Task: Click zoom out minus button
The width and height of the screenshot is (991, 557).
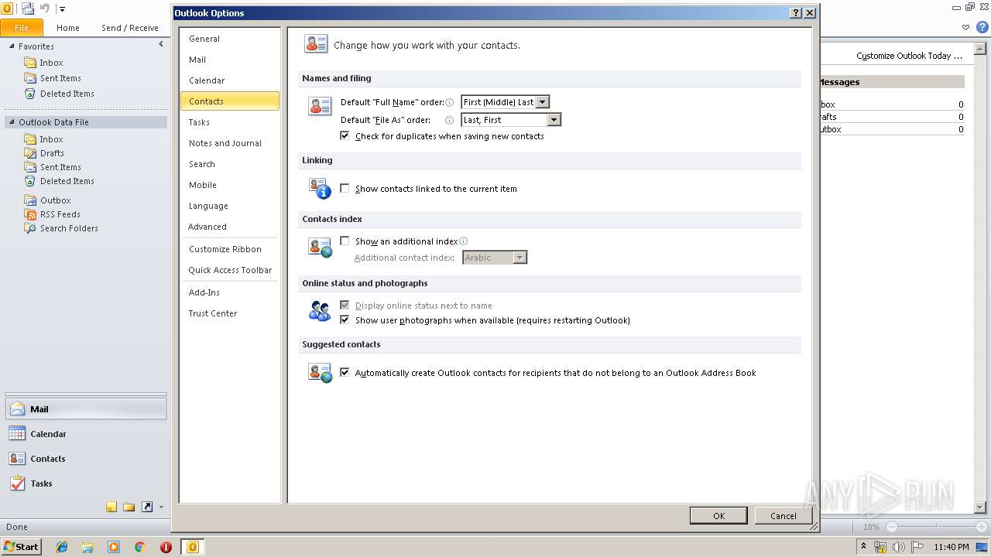Action: coord(891,527)
